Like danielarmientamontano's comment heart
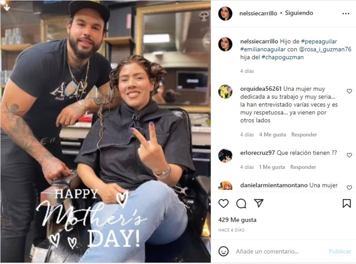Viewport: 356px width, 264px height. point(349,187)
